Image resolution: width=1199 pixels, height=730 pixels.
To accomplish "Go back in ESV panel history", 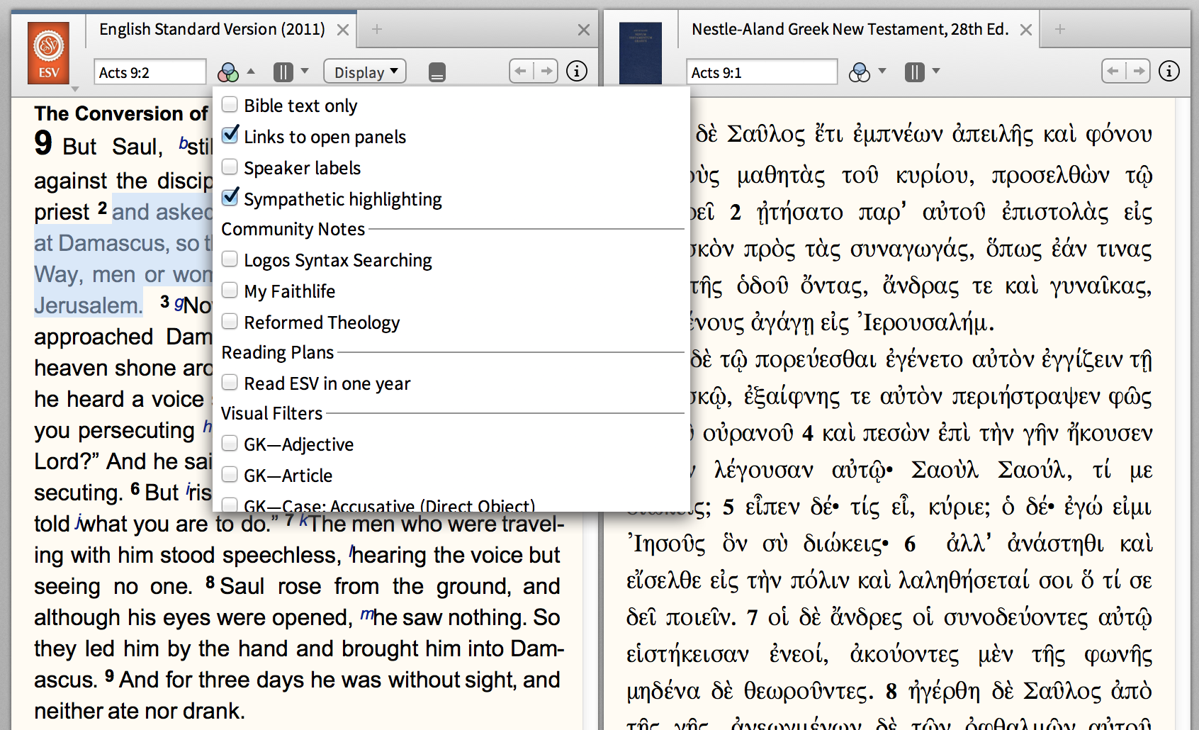I will 522,71.
